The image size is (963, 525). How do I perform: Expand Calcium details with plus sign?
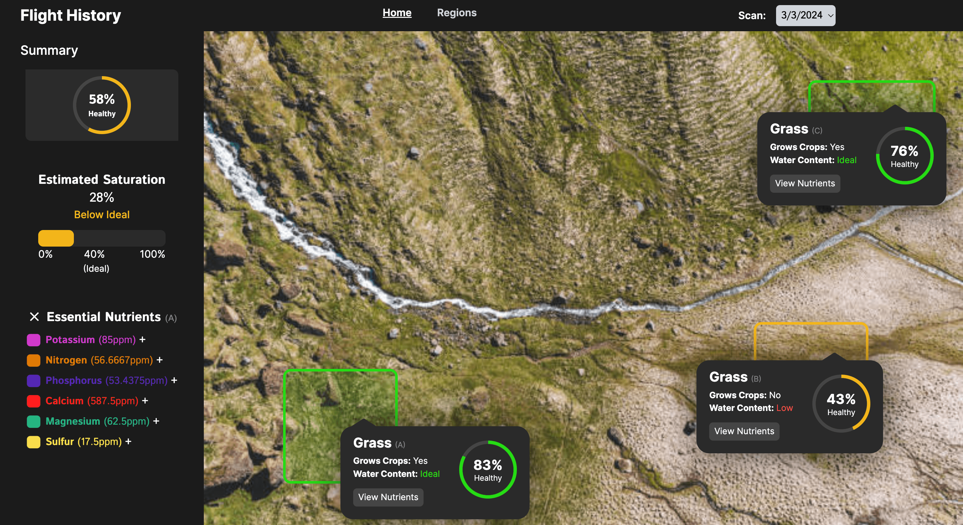145,400
